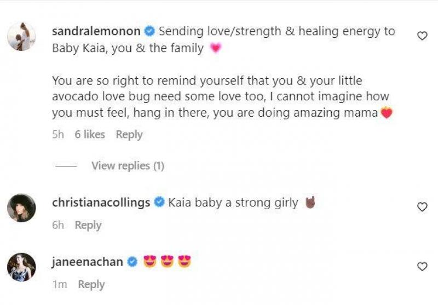The width and height of the screenshot is (438, 305).
Task: Open sandralemonon's profile picture
Action: pos(22,37)
